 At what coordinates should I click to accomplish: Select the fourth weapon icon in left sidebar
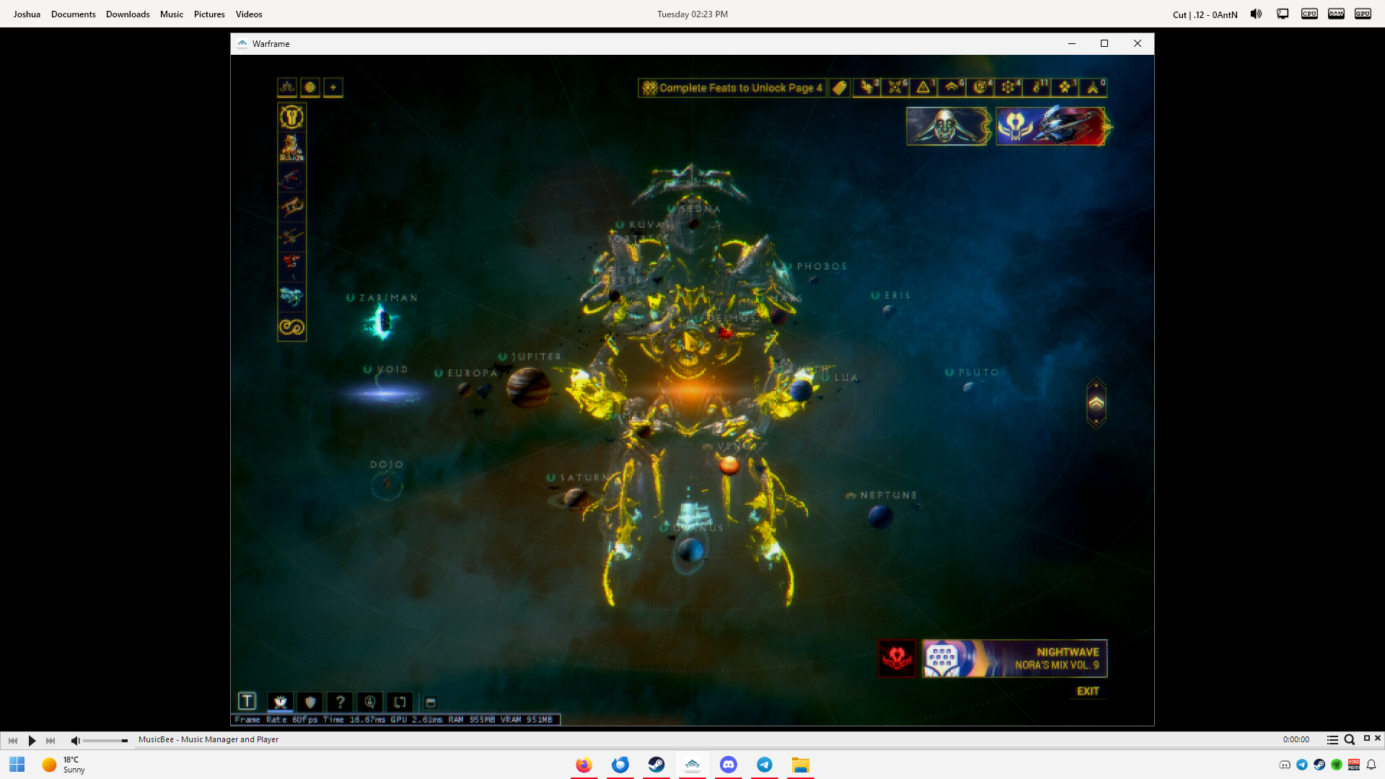coord(291,207)
